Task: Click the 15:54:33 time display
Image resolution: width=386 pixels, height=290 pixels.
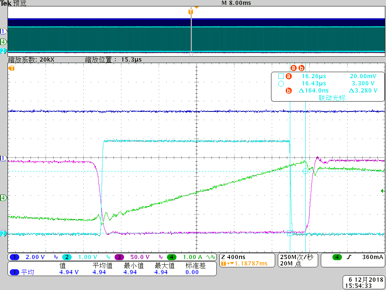Action: [x=358, y=286]
